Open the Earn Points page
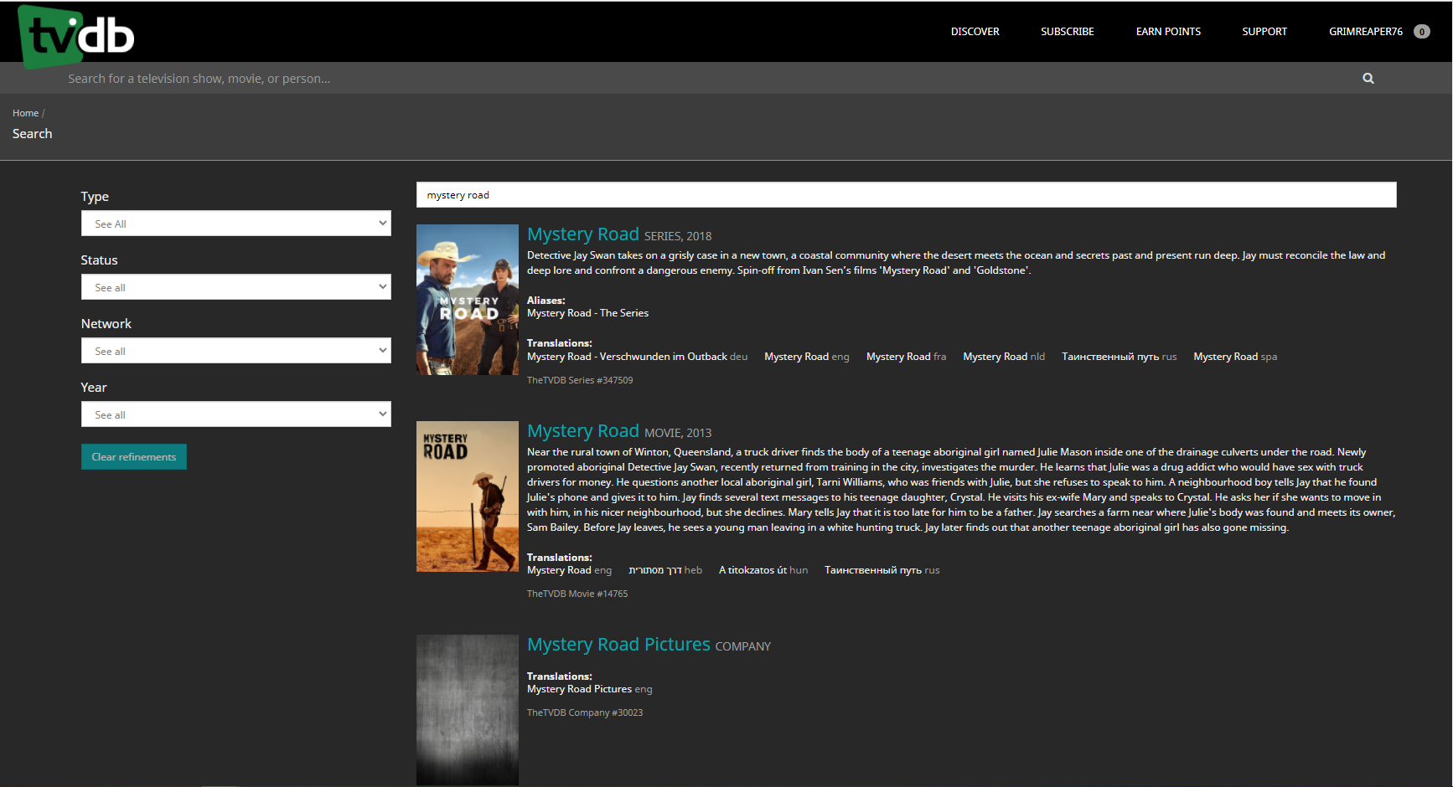 point(1167,32)
